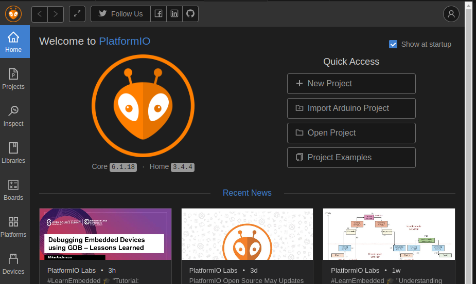Click the Recent News heading link
This screenshot has height=284, width=476.
tap(247, 193)
